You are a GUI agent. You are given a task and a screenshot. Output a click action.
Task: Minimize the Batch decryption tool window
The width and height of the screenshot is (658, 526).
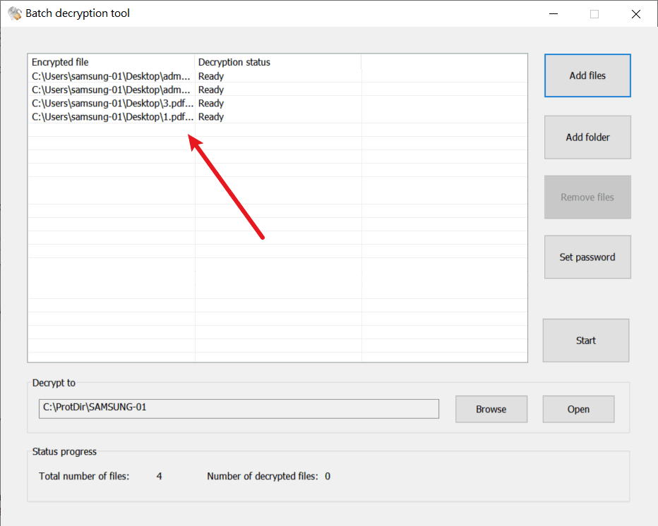click(554, 13)
